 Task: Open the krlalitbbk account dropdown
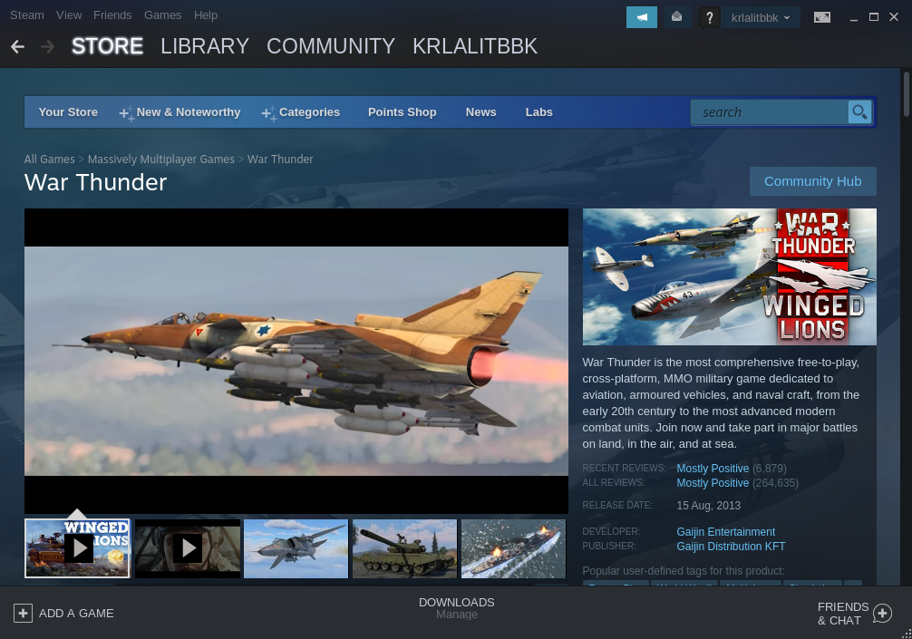pyautogui.click(x=761, y=17)
